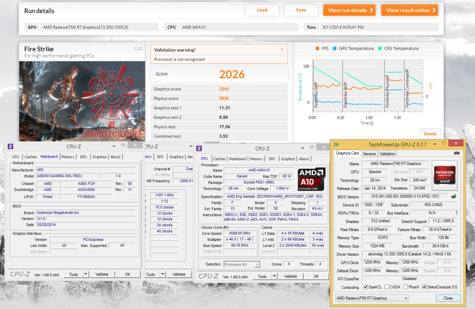Click Validate in the Mainboard CPU-Z window
This screenshot has height=309, width=475.
102,274
